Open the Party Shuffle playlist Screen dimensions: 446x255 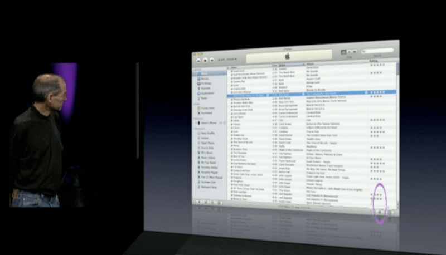tap(206, 133)
